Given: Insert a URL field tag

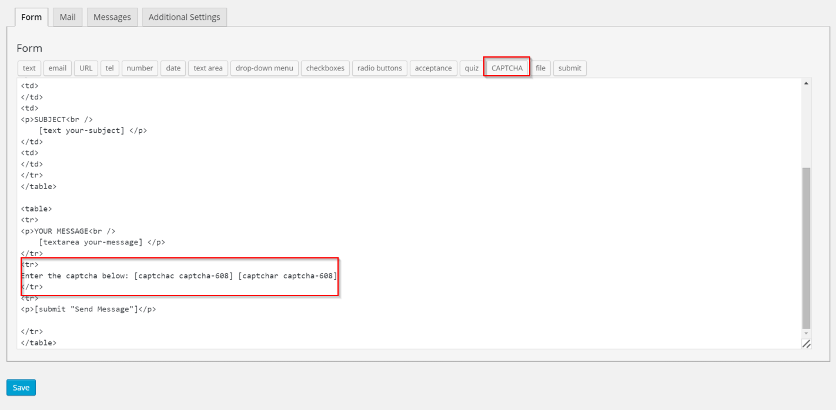Looking at the screenshot, I should tap(85, 68).
